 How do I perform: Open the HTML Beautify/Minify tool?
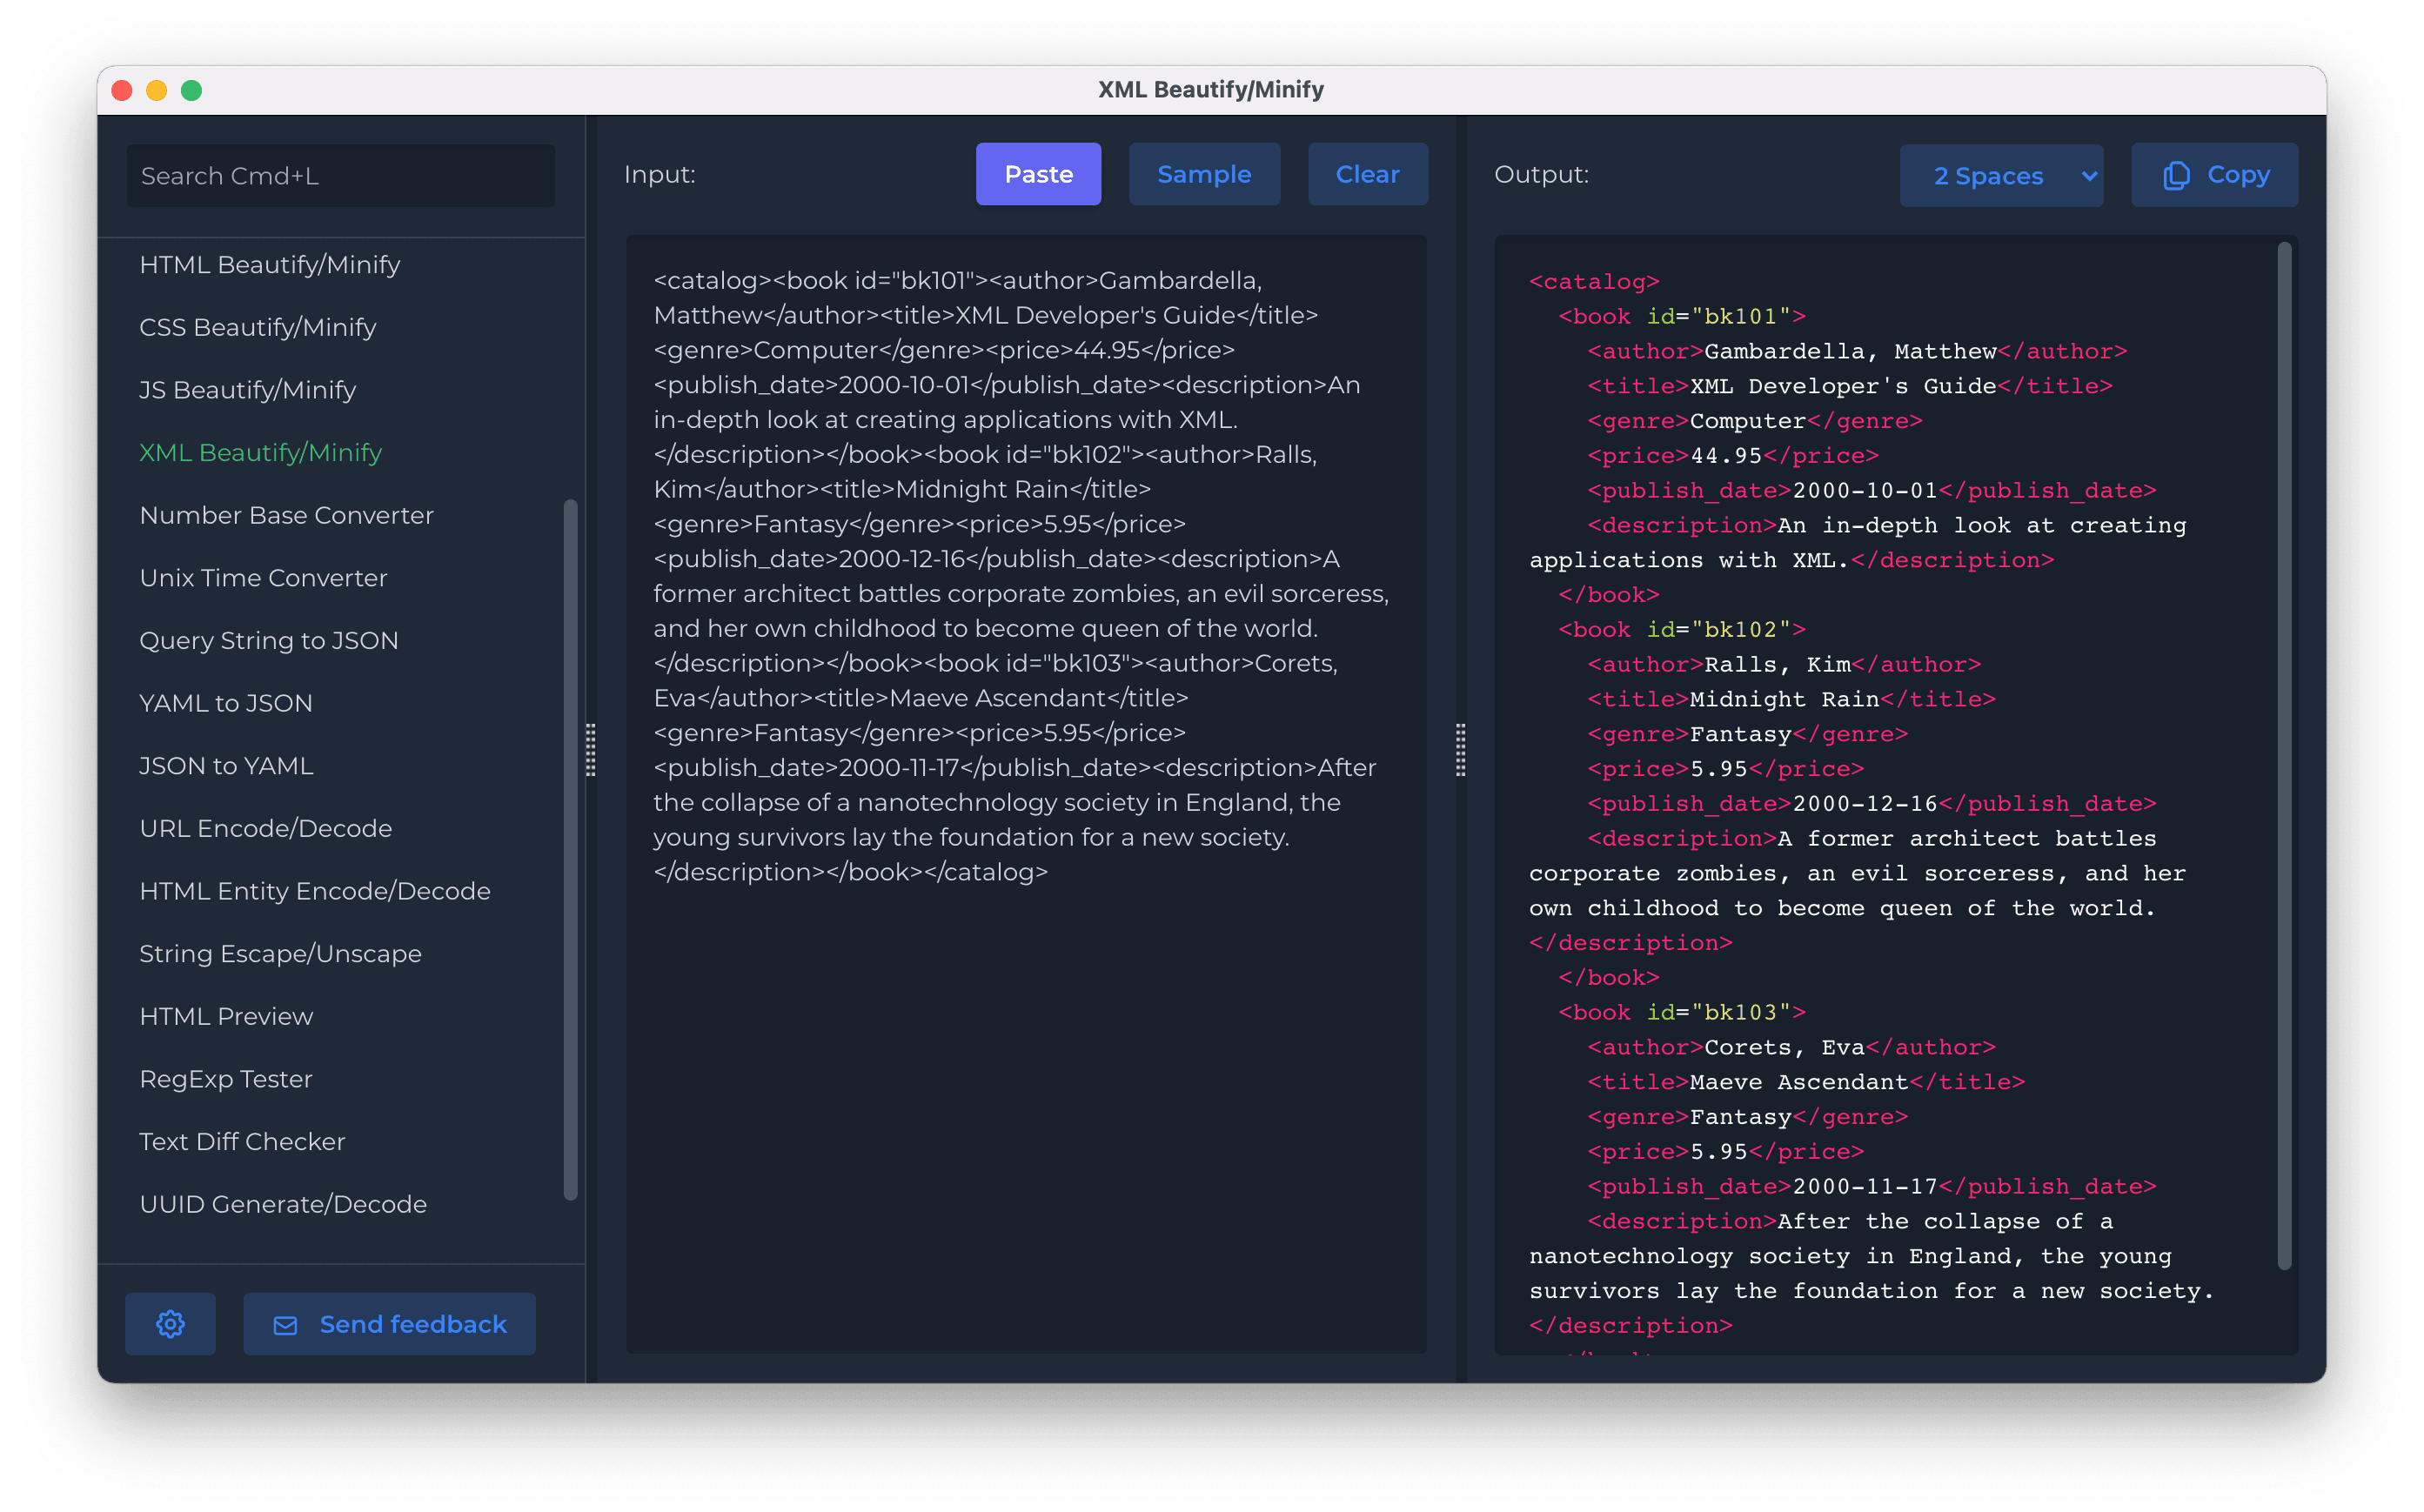270,264
